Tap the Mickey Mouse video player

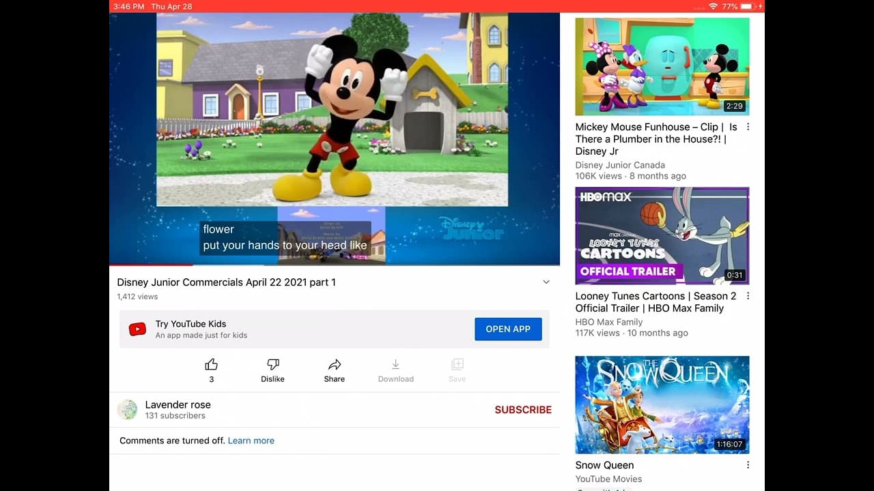[335, 138]
